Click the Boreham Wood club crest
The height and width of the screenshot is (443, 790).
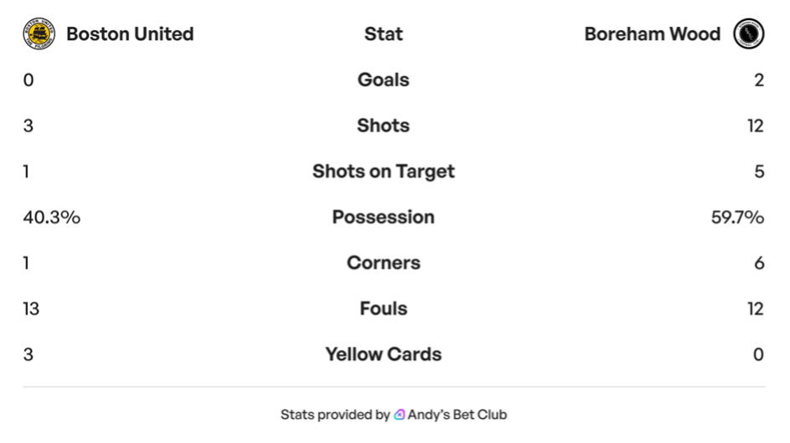(748, 34)
